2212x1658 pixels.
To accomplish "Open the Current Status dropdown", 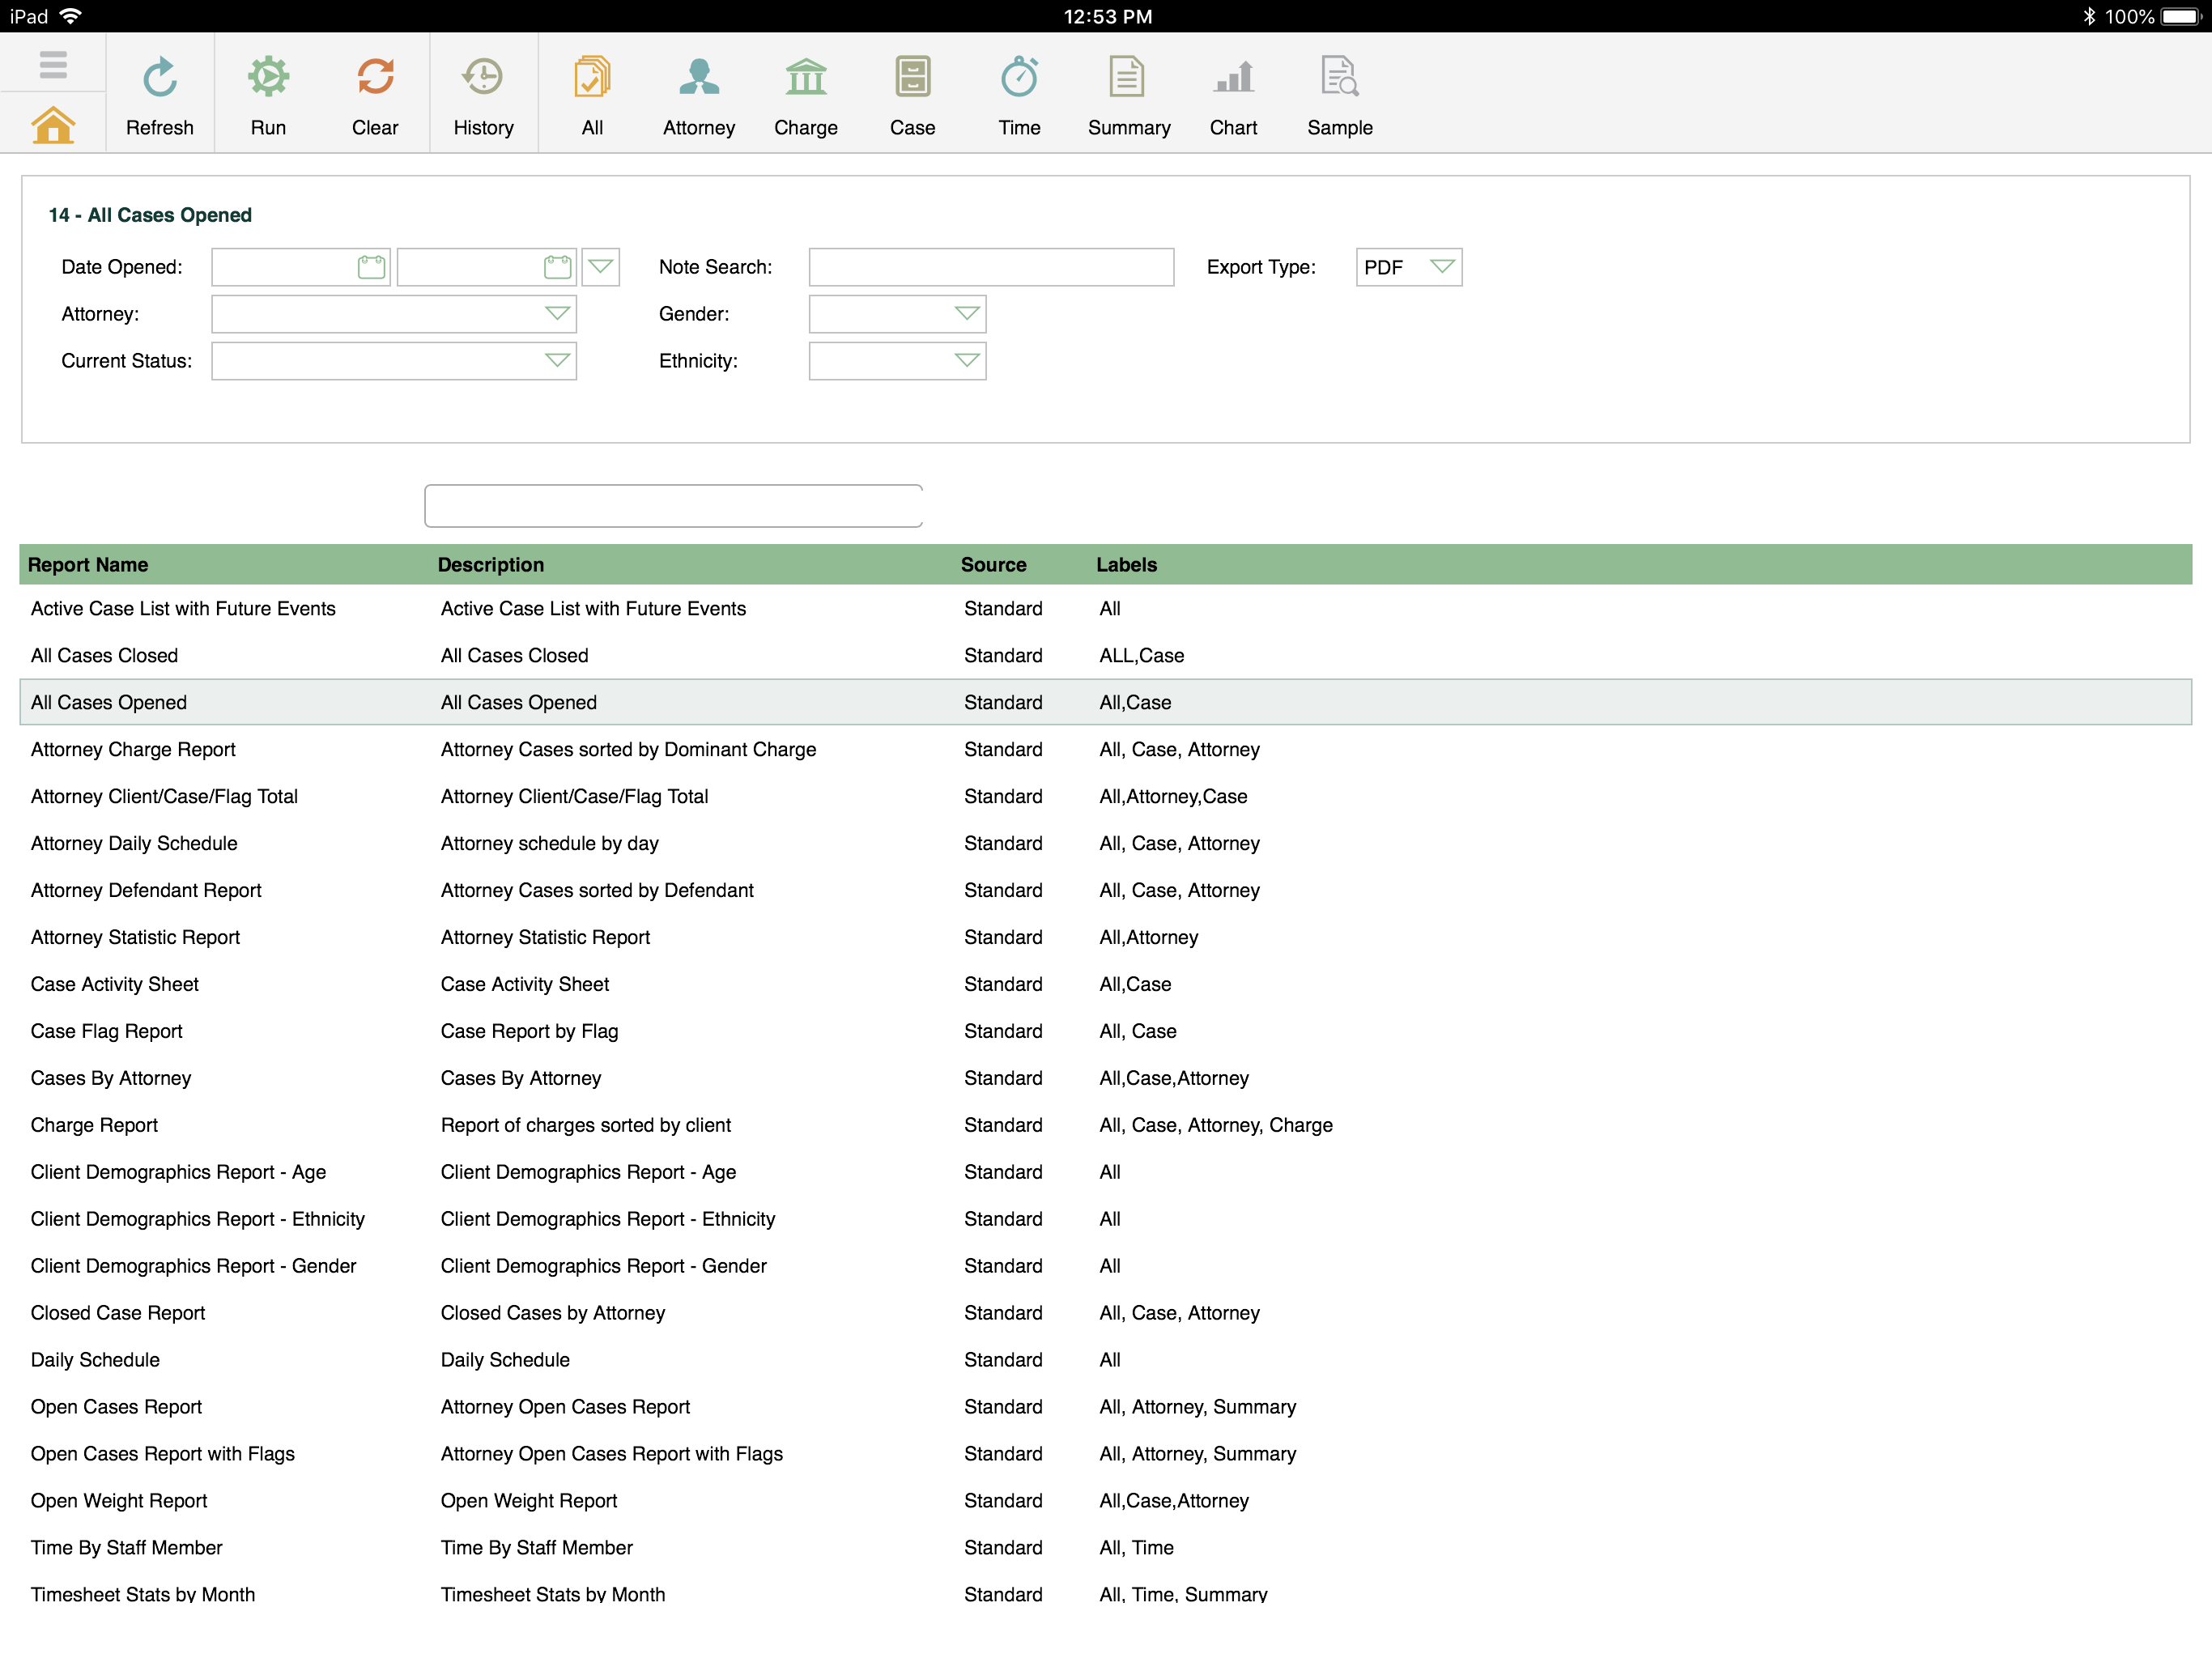I will coord(394,361).
